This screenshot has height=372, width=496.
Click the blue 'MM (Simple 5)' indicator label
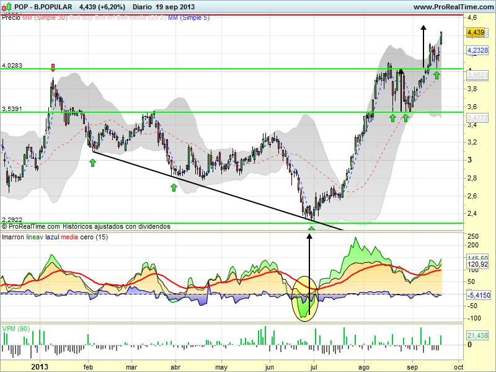(189, 18)
